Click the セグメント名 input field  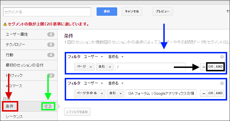tap(47, 12)
